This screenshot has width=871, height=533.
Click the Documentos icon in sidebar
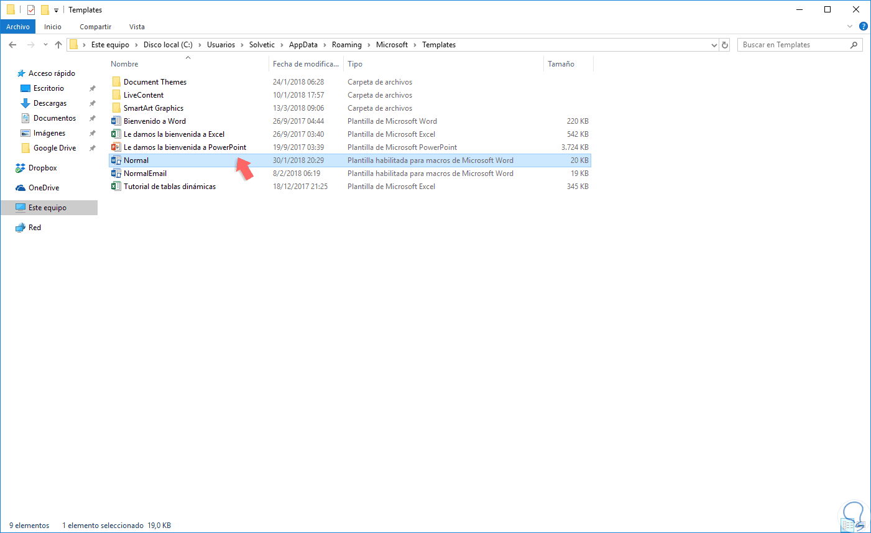click(x=25, y=118)
